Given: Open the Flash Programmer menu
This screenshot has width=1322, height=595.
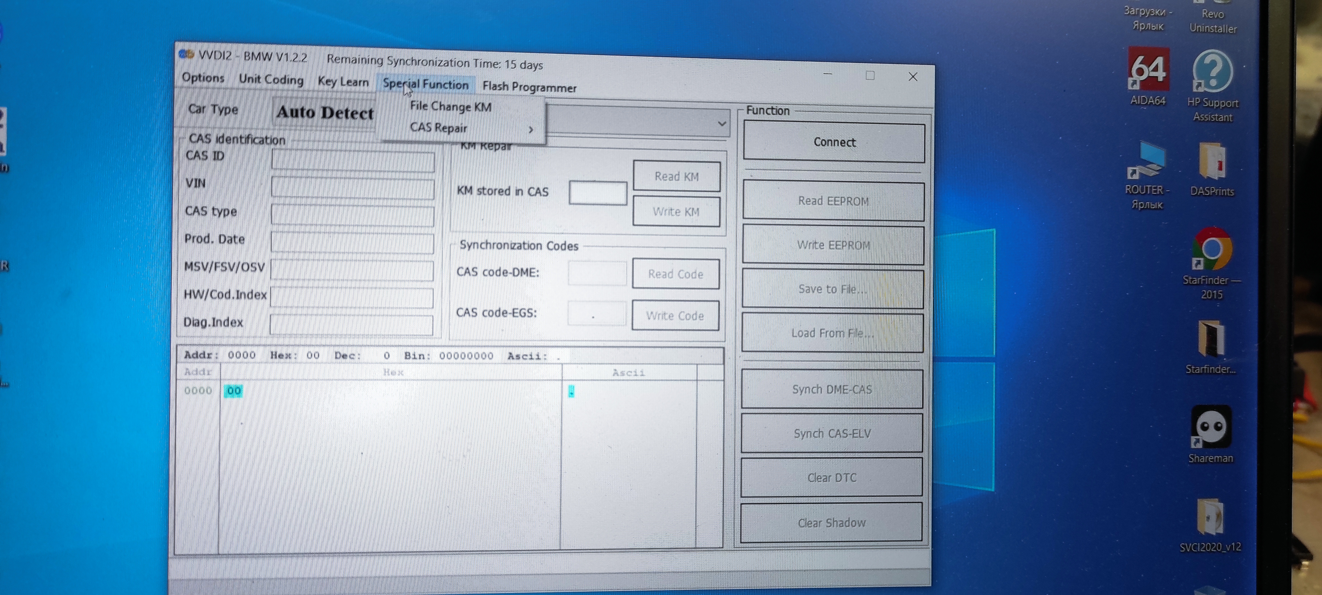Looking at the screenshot, I should point(529,87).
